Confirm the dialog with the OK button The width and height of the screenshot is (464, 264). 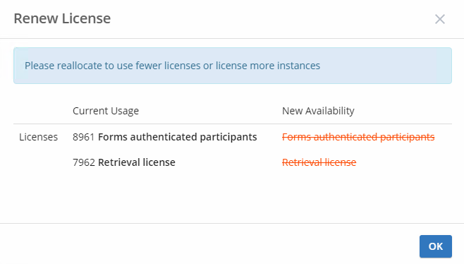pyautogui.click(x=436, y=246)
